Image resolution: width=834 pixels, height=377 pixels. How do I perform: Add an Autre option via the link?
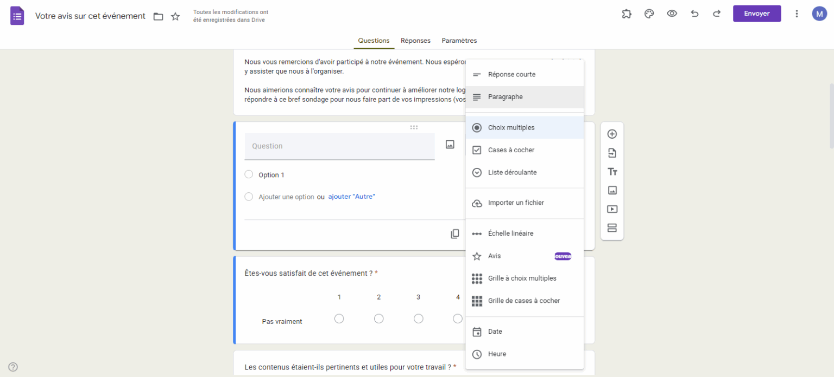point(351,197)
